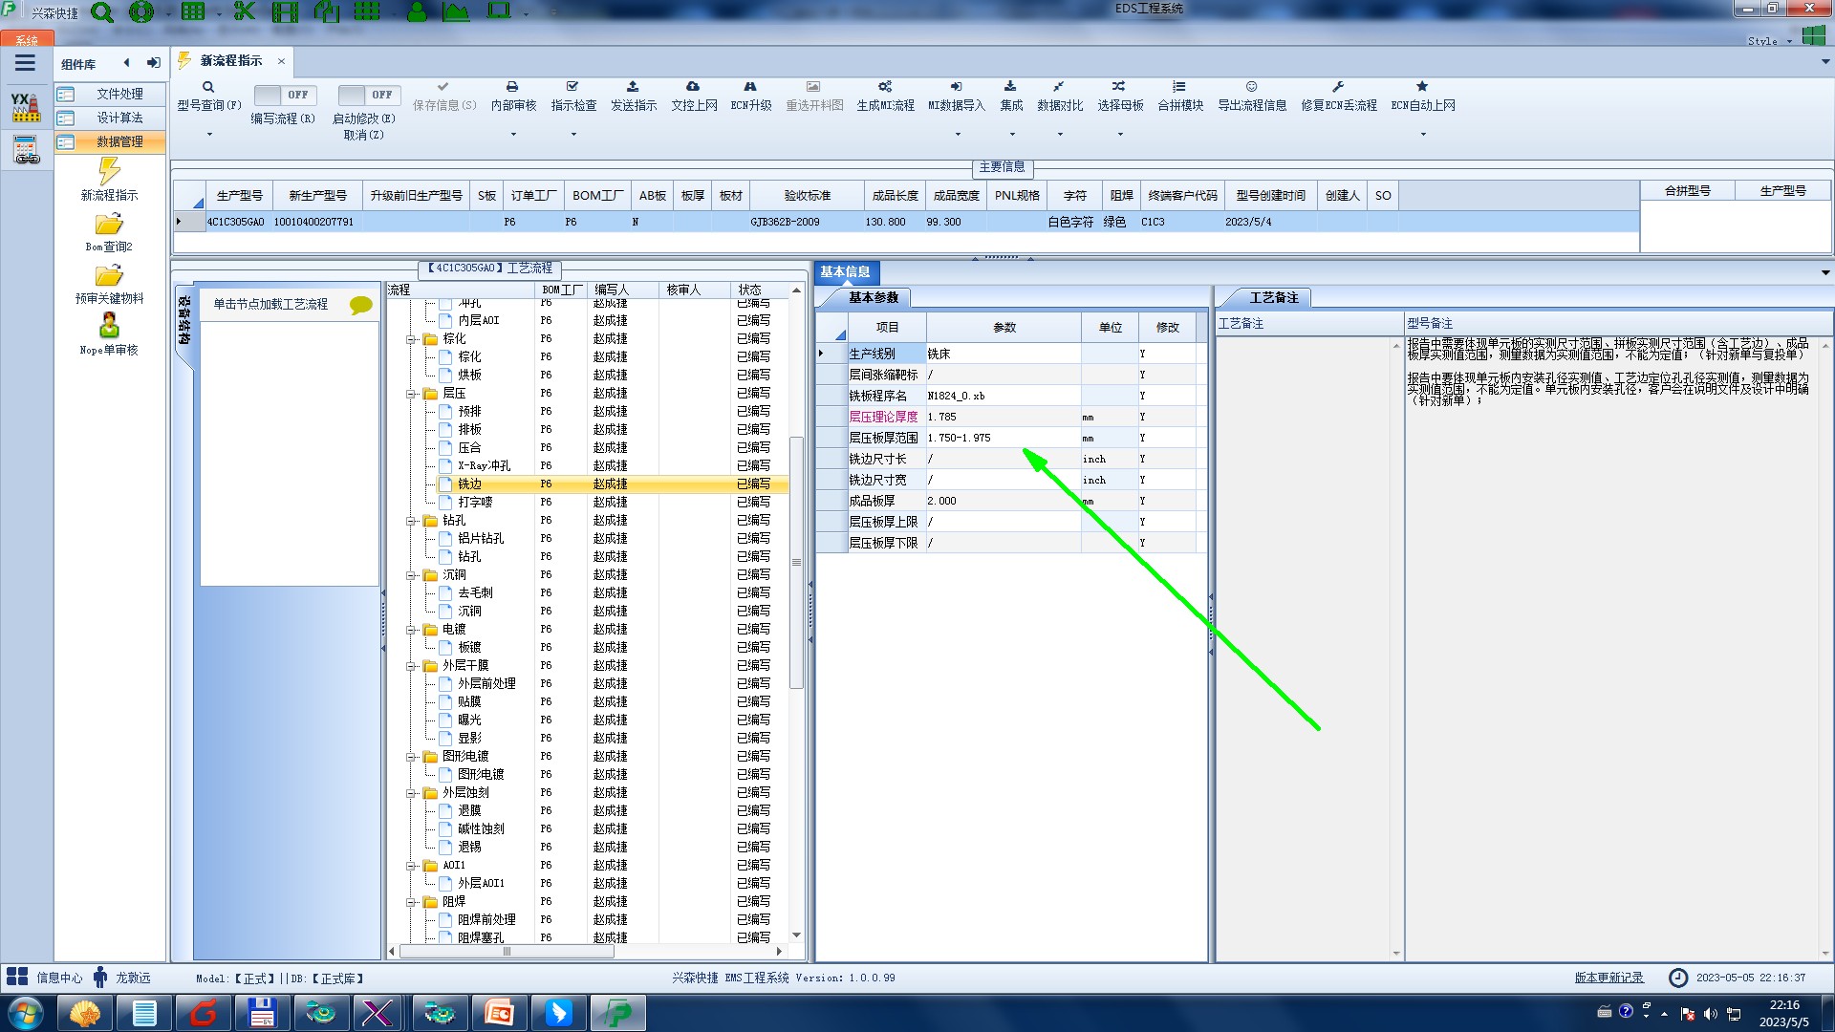Click the ECN自动上网 star icon
Image resolution: width=1835 pixels, height=1032 pixels.
tap(1422, 87)
